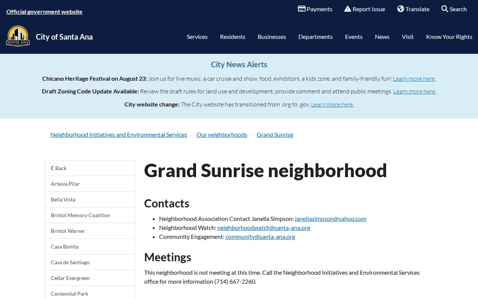
Task: Email community@santa-ana.org
Action: [260, 237]
